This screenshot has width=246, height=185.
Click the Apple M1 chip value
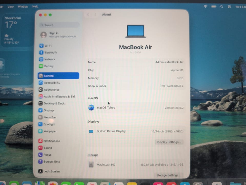click(x=177, y=70)
